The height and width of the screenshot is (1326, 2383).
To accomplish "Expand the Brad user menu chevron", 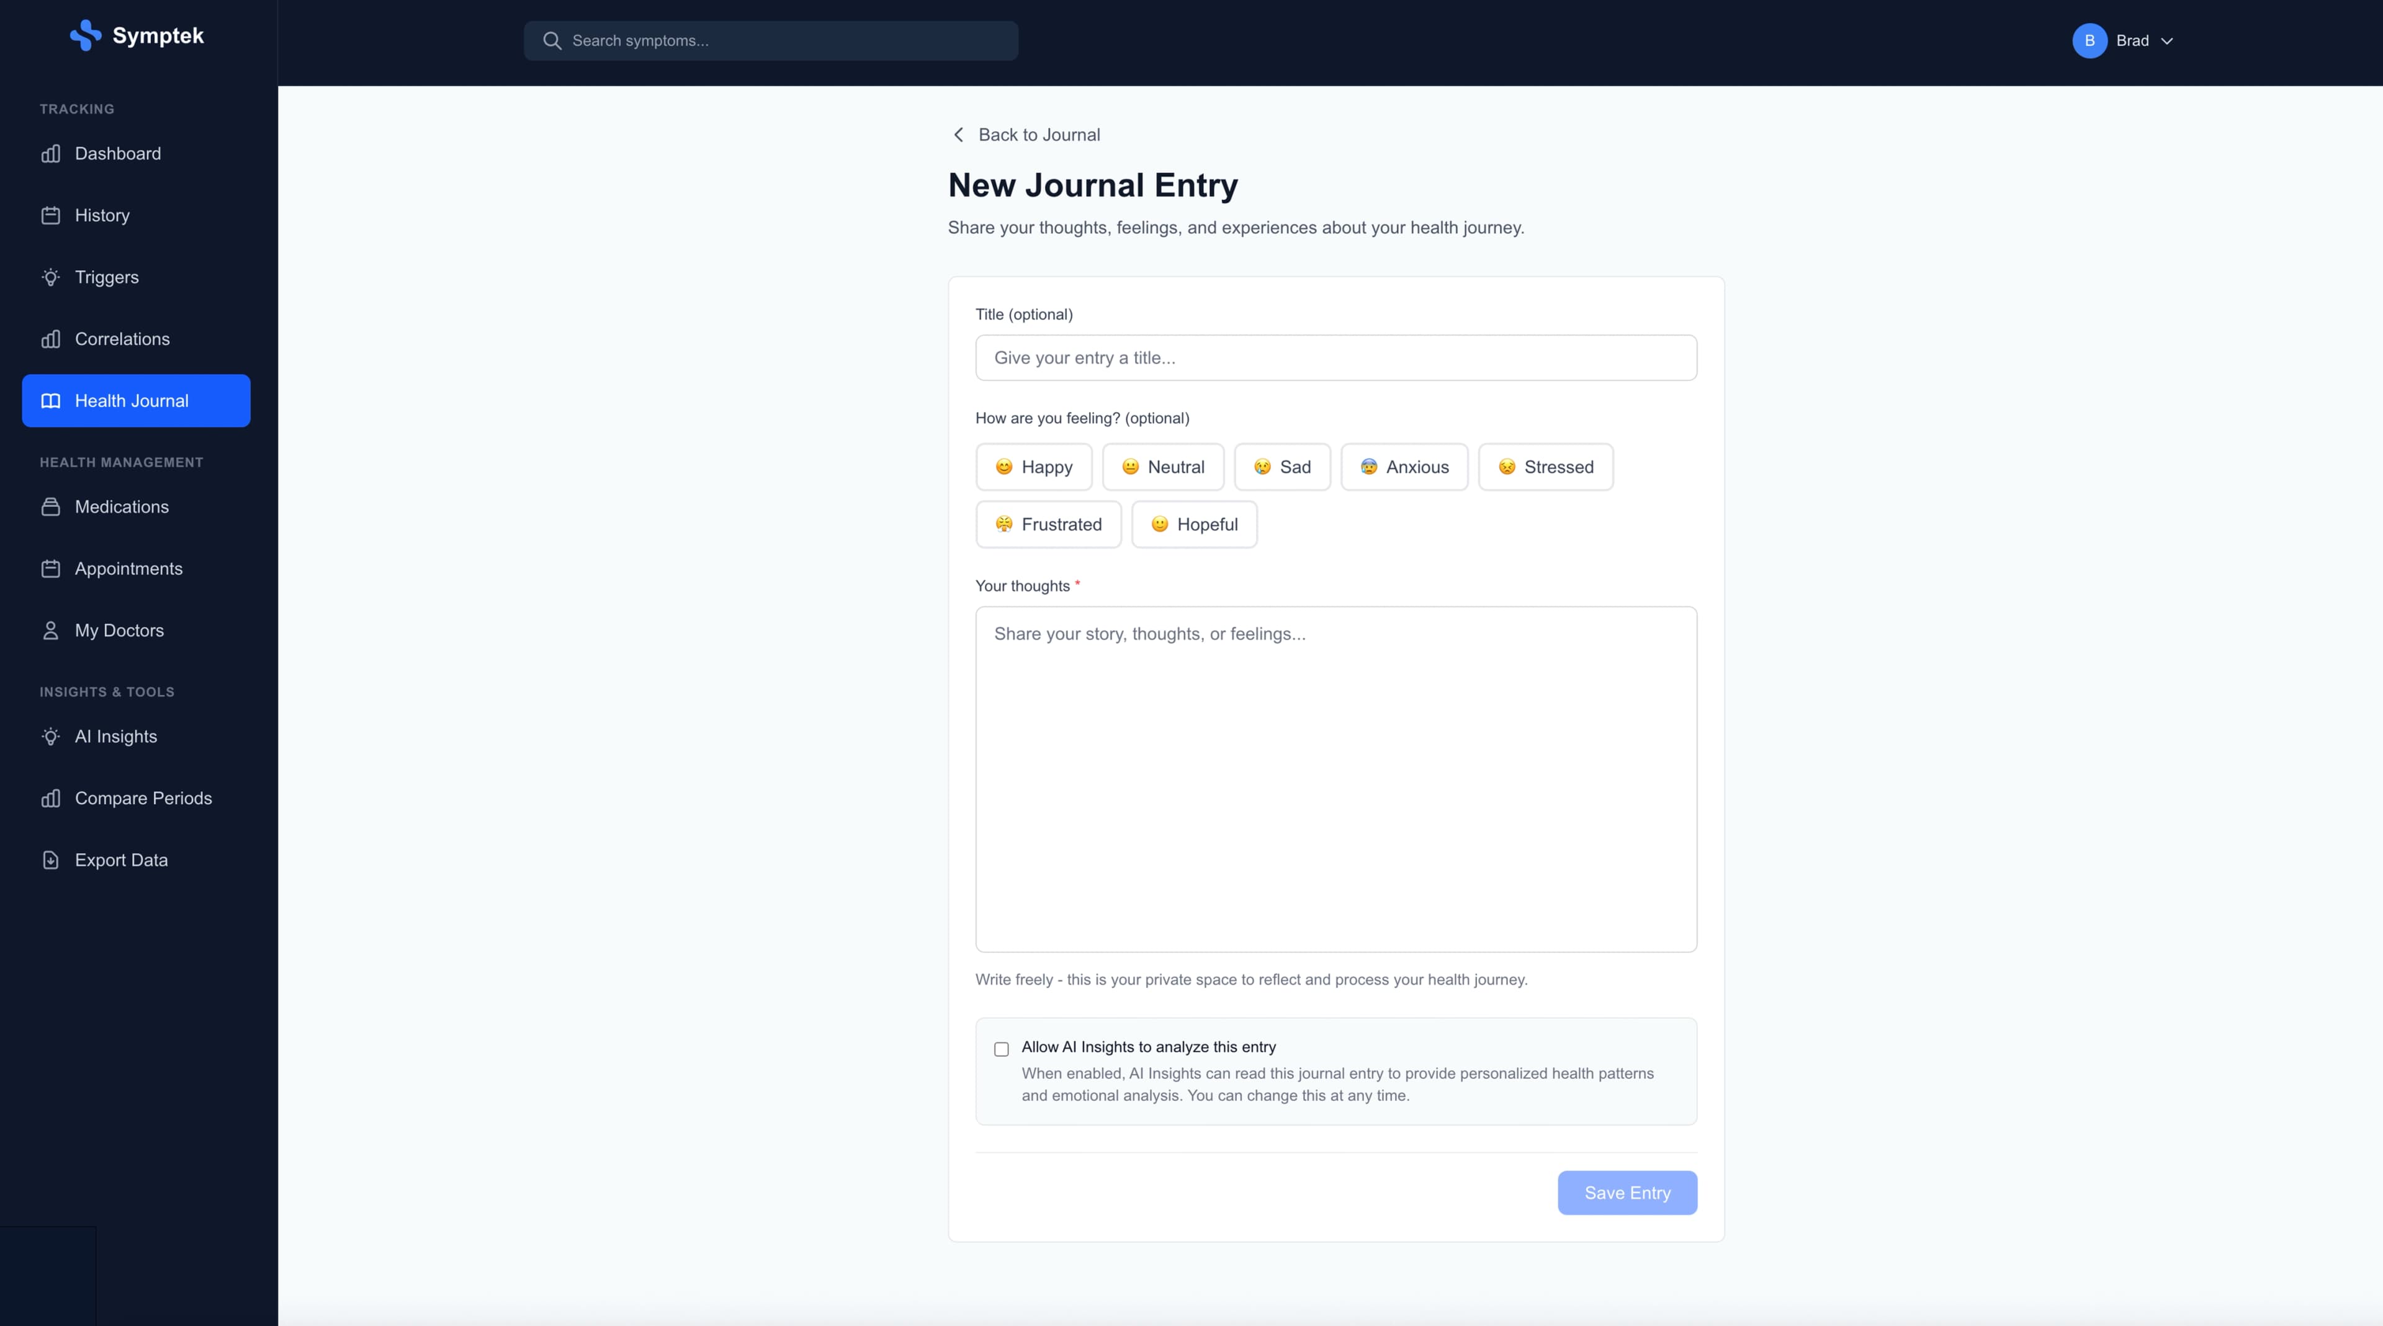I will (2166, 42).
